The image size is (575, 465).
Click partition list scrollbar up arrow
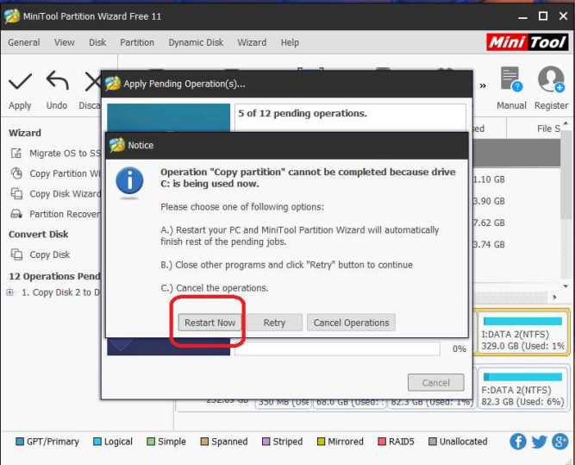[566, 123]
